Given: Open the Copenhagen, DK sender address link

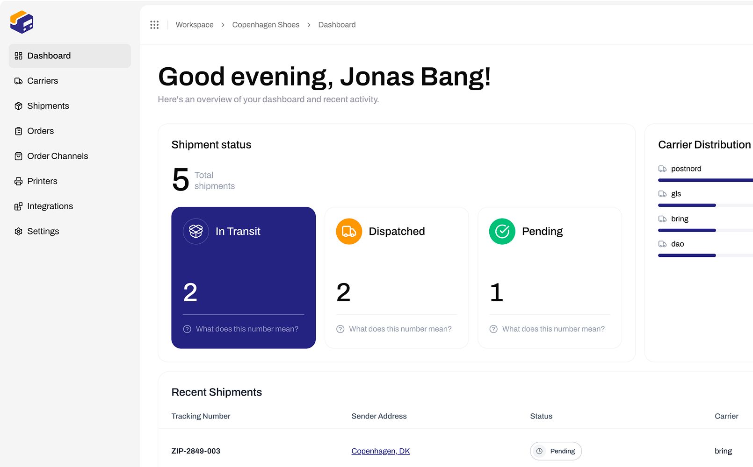Looking at the screenshot, I should click(380, 451).
